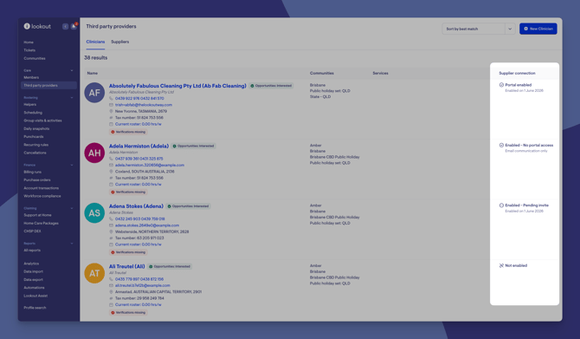Click the Lookout logo icon
The height and width of the screenshot is (339, 580).
pyautogui.click(x=27, y=26)
